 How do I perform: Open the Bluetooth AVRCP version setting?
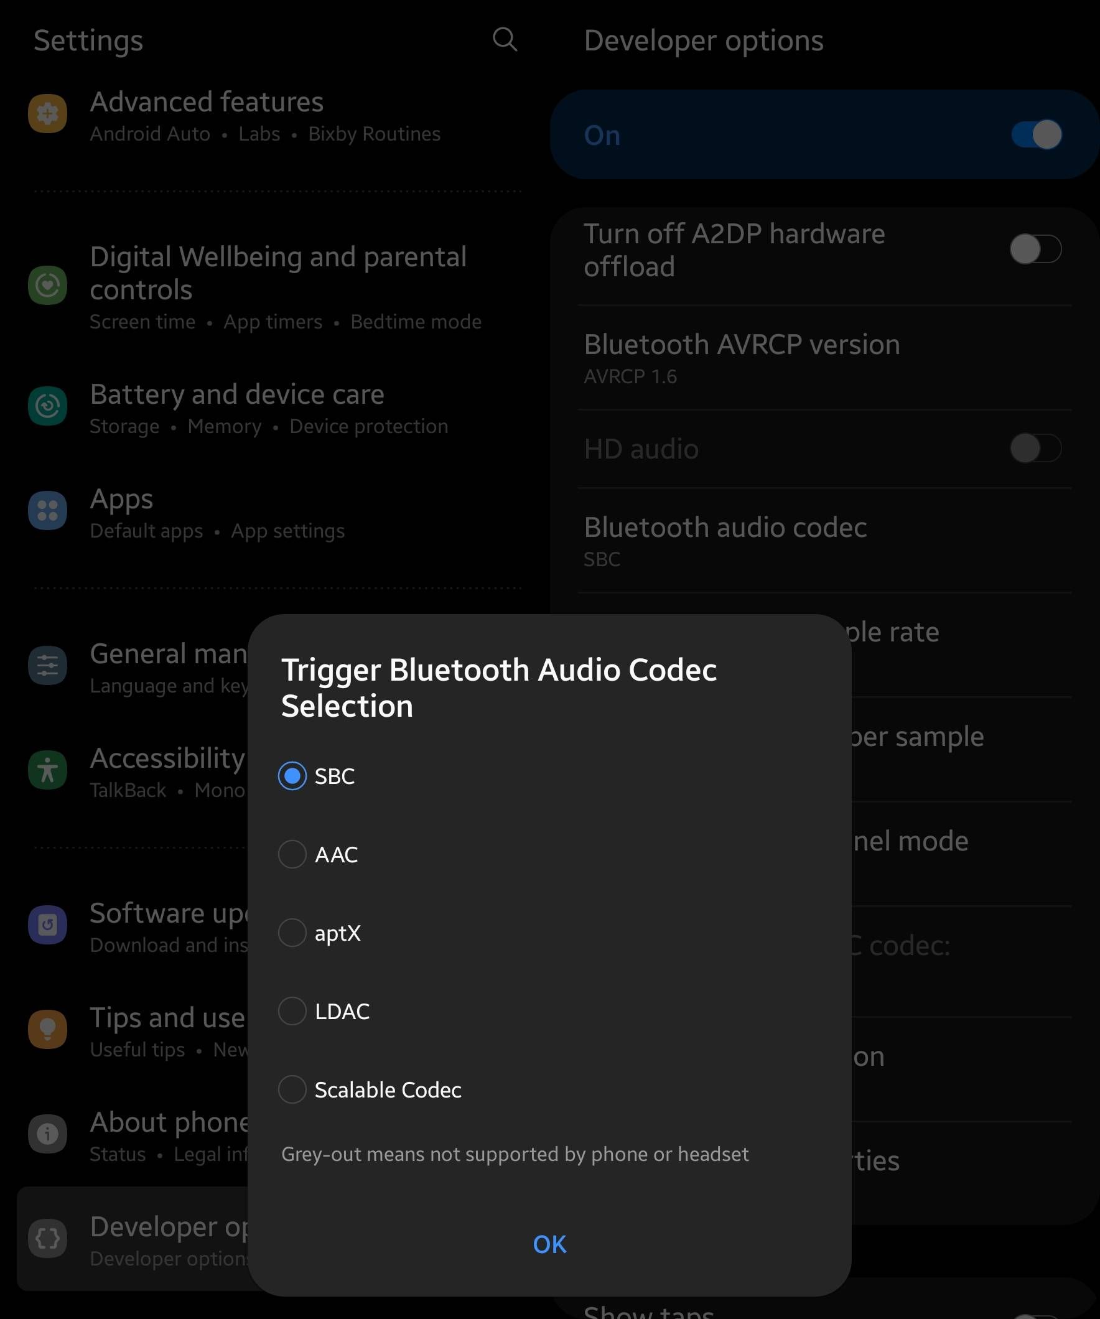coord(741,358)
